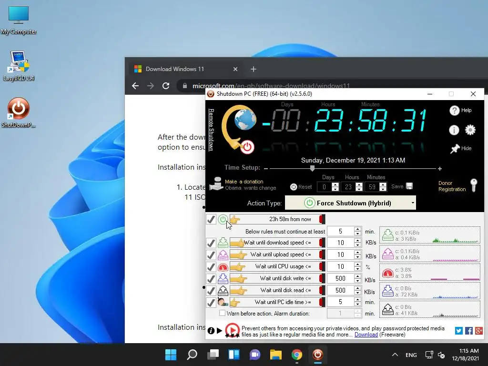Viewport: 488px width, 366px height.
Task: Toggle the disk read rule checkbox
Action: [211, 290]
